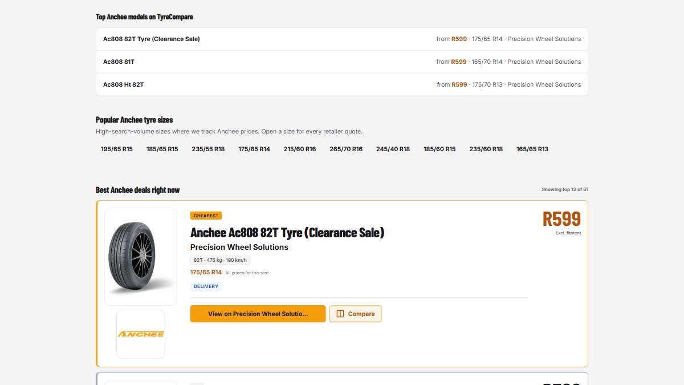Click the DELIVERY badge

[x=206, y=286]
